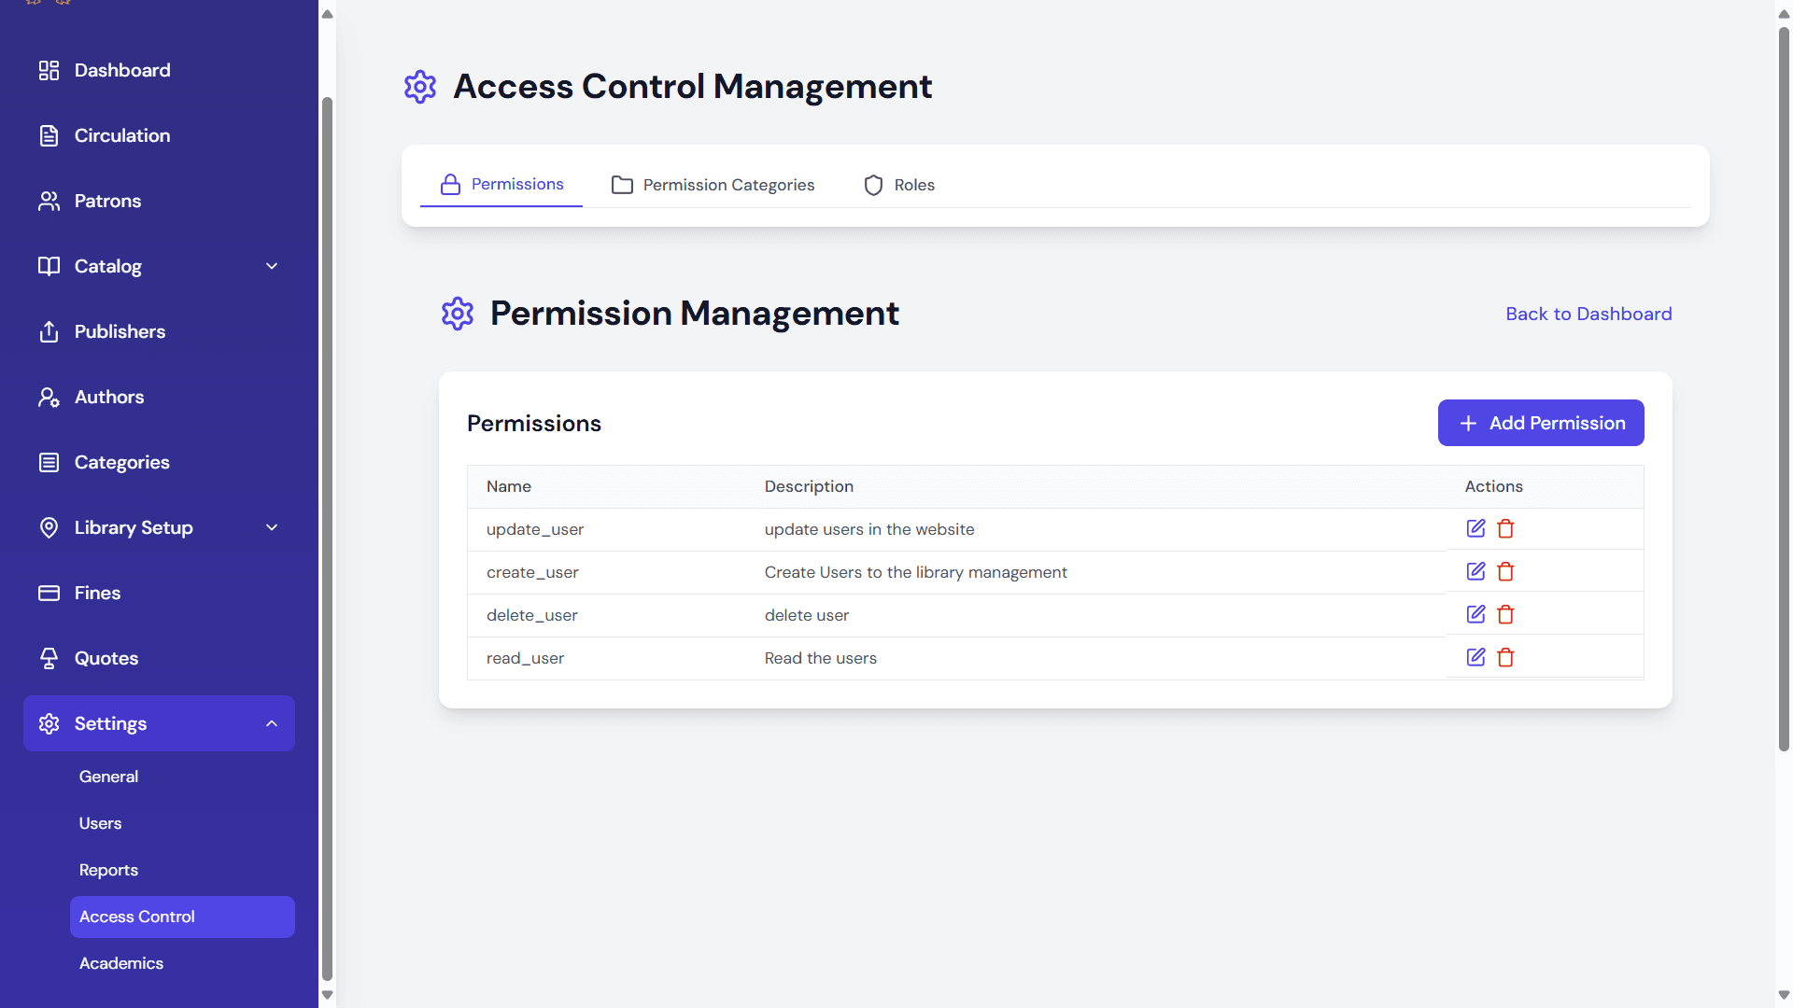Click the 'Read the users' description
The image size is (1793, 1008).
tap(821, 659)
